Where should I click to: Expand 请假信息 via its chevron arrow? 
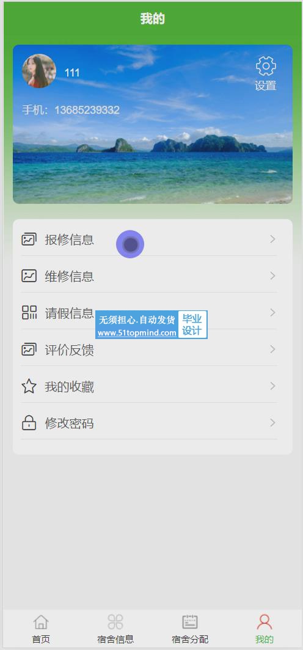coord(272,313)
